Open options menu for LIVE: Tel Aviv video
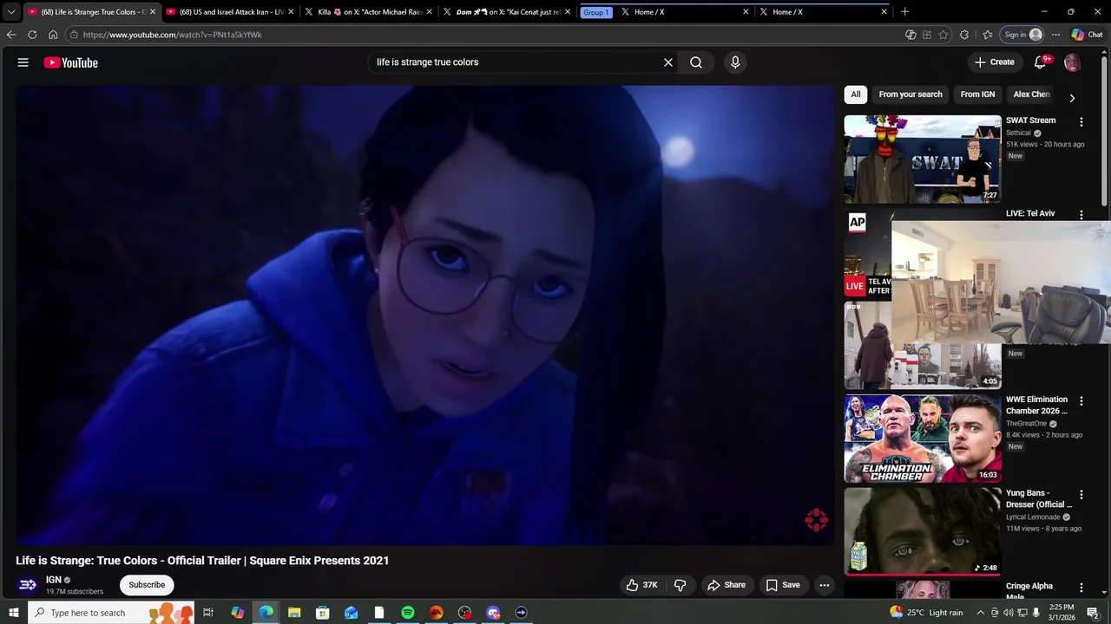 pos(1081,214)
